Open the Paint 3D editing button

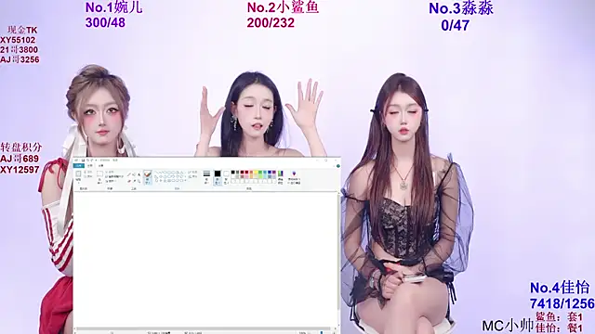tap(294, 177)
